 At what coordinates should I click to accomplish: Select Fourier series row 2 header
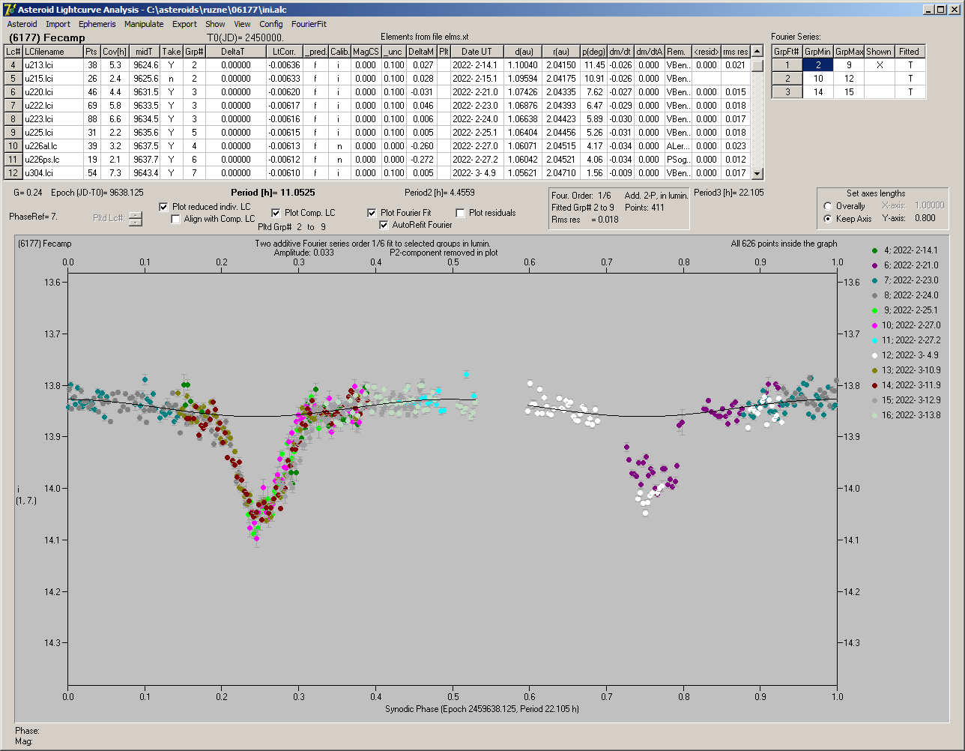[787, 79]
